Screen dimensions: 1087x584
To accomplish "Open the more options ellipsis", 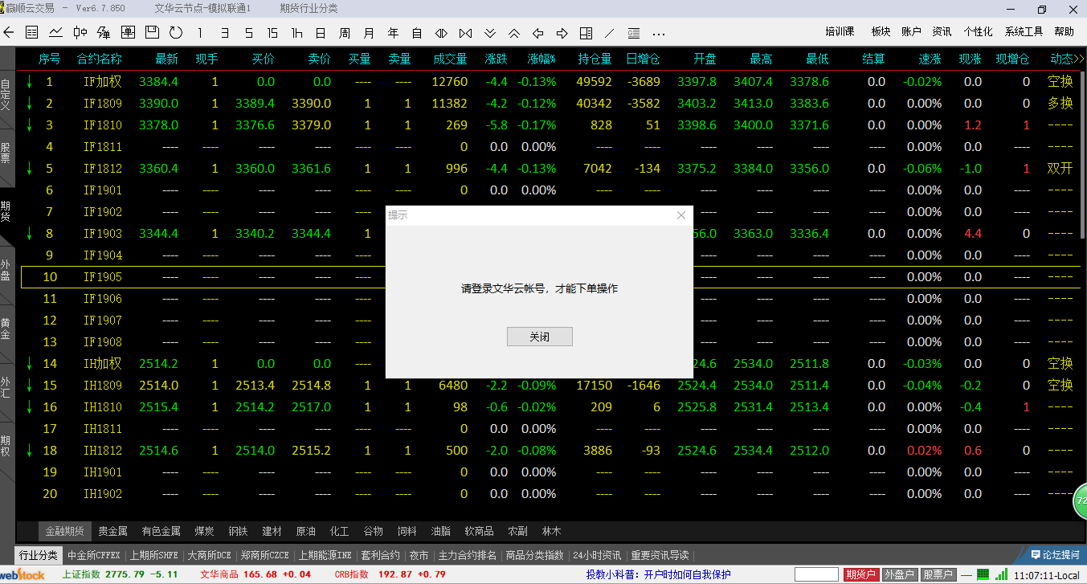I will tap(659, 34).
